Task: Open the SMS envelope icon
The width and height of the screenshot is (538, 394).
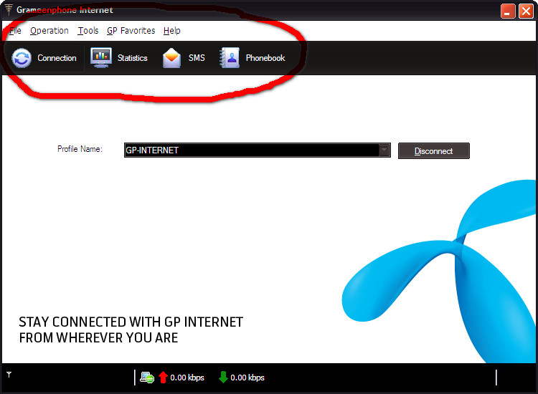Action: pos(171,58)
